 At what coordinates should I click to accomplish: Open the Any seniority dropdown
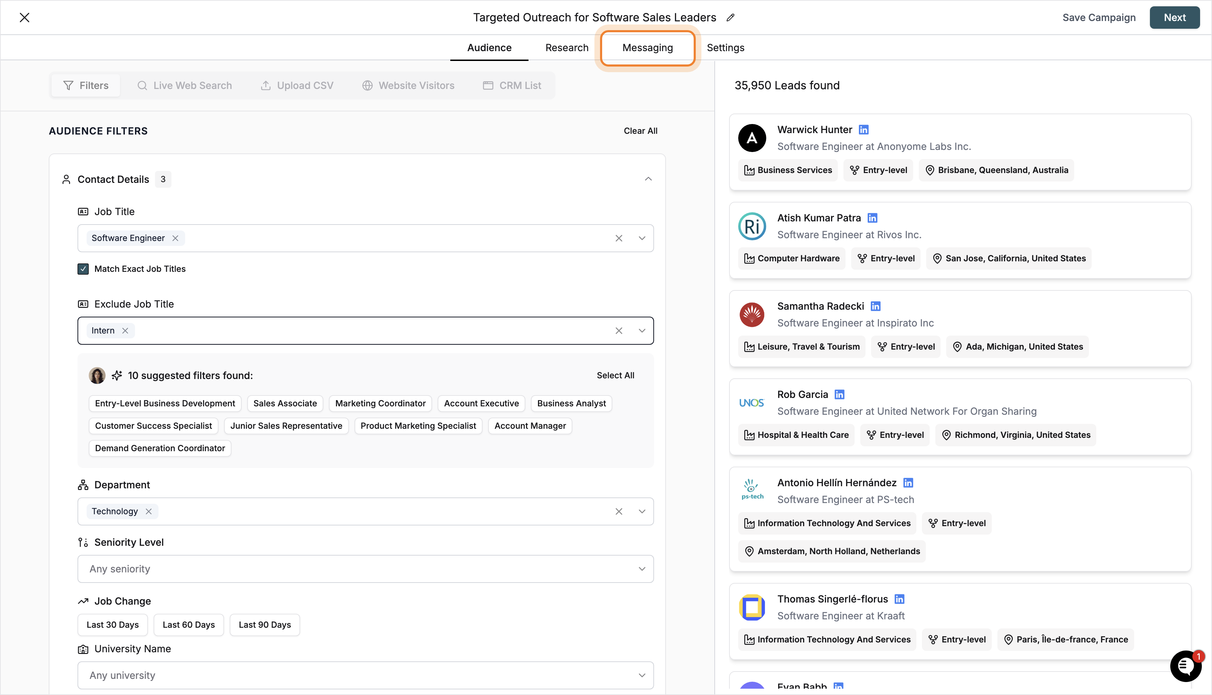coord(642,569)
